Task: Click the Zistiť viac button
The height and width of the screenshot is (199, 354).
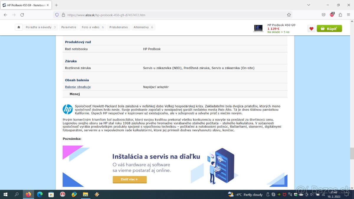Action: pyautogui.click(x=130, y=179)
